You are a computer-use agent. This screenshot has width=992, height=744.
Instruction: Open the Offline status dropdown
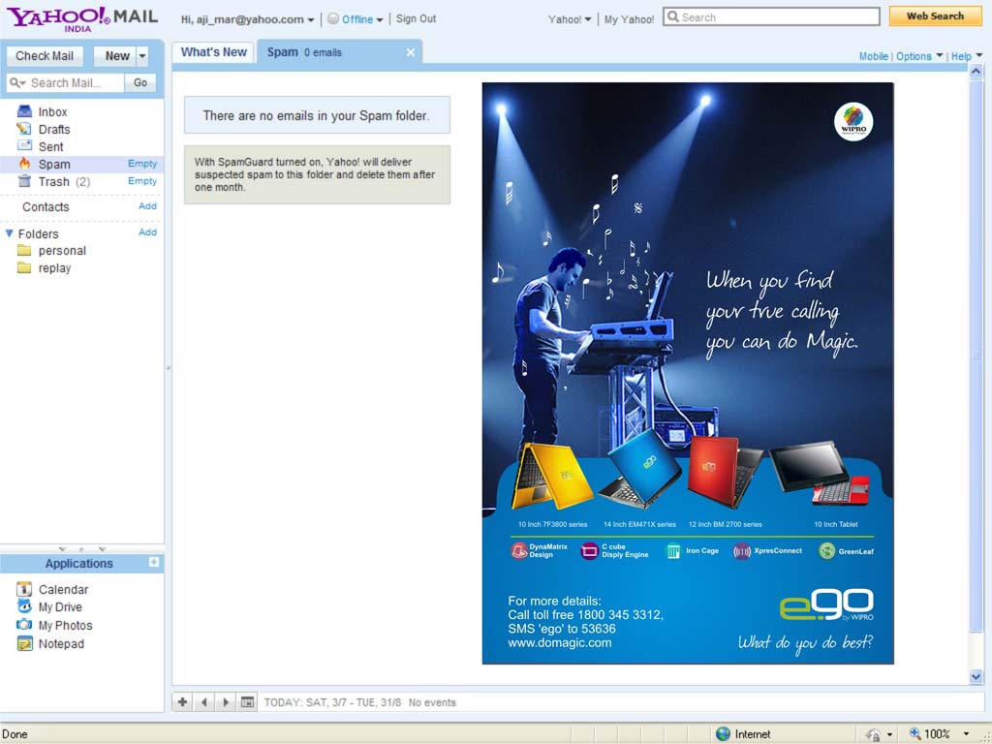380,19
